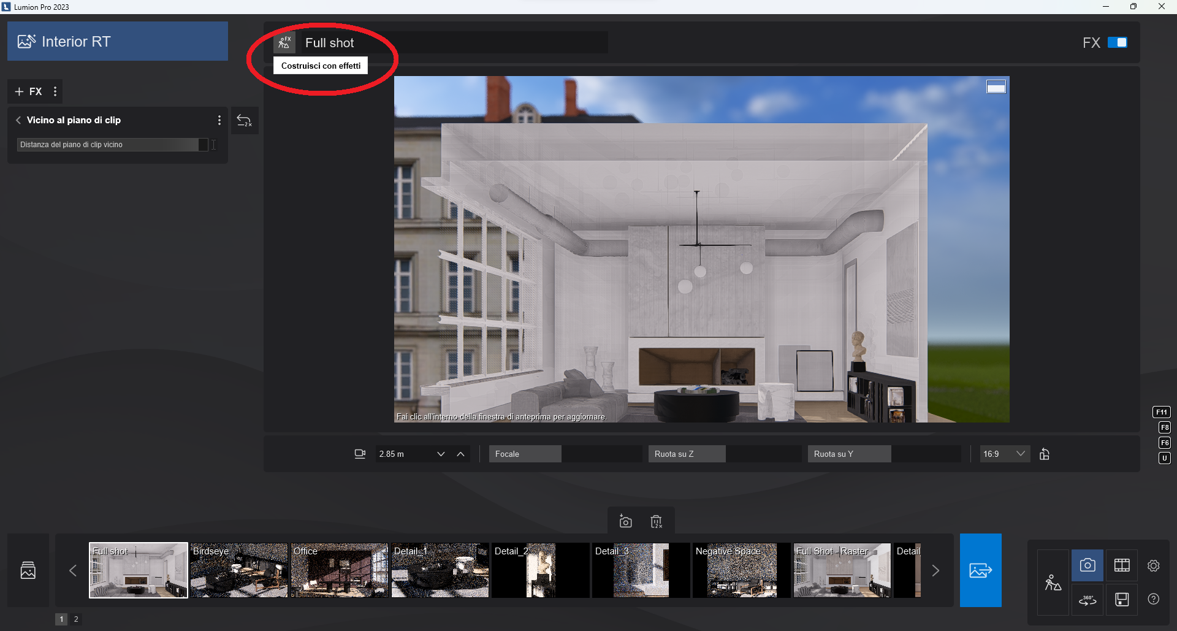The image size is (1177, 631).
Task: Show next photo thumbnails with right arrow
Action: 935,570
